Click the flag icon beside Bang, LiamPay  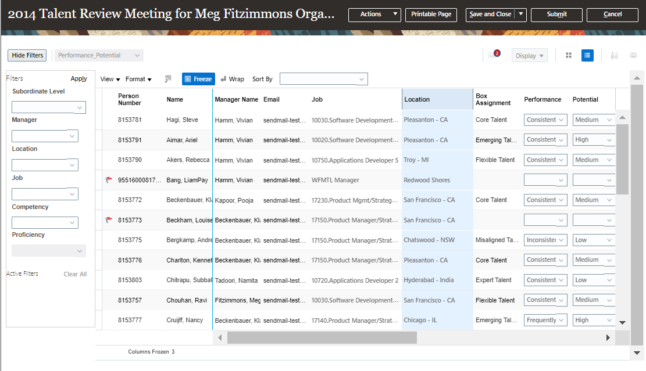109,180
